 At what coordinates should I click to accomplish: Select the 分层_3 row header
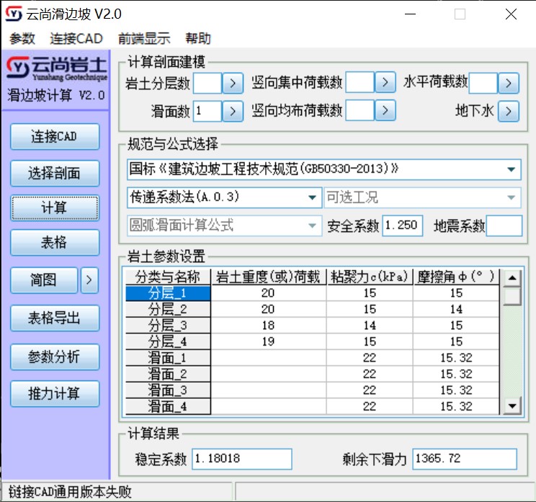(x=168, y=326)
